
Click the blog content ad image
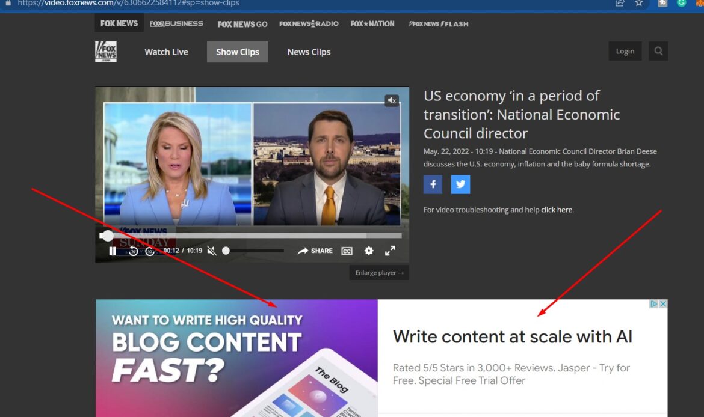coord(236,358)
